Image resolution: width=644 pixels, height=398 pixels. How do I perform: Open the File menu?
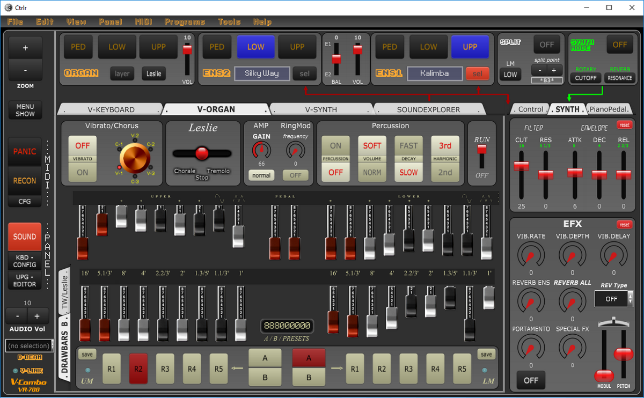click(x=15, y=22)
